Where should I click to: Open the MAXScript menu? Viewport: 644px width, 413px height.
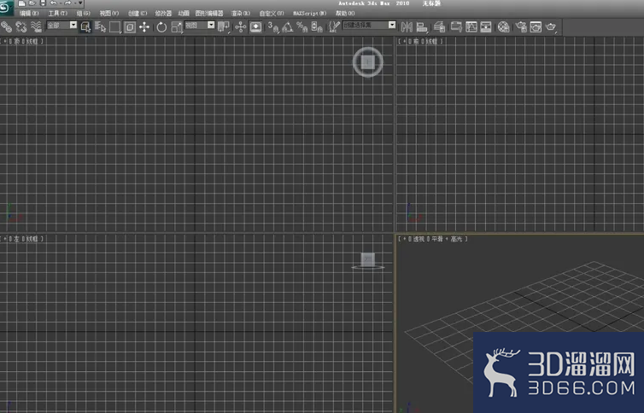coord(310,13)
